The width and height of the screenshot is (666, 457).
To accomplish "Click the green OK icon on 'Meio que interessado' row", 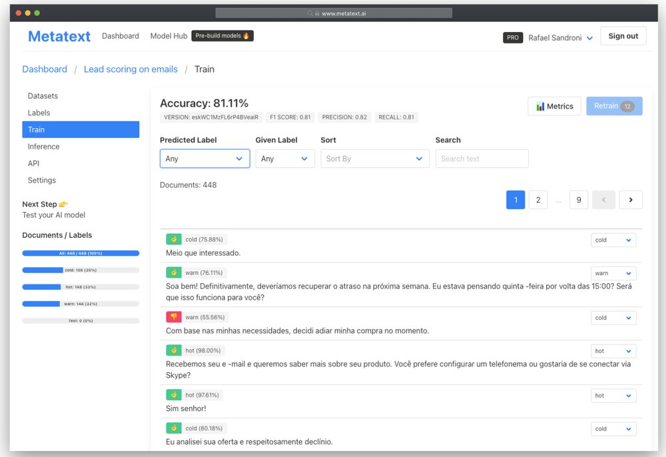I will click(x=173, y=239).
